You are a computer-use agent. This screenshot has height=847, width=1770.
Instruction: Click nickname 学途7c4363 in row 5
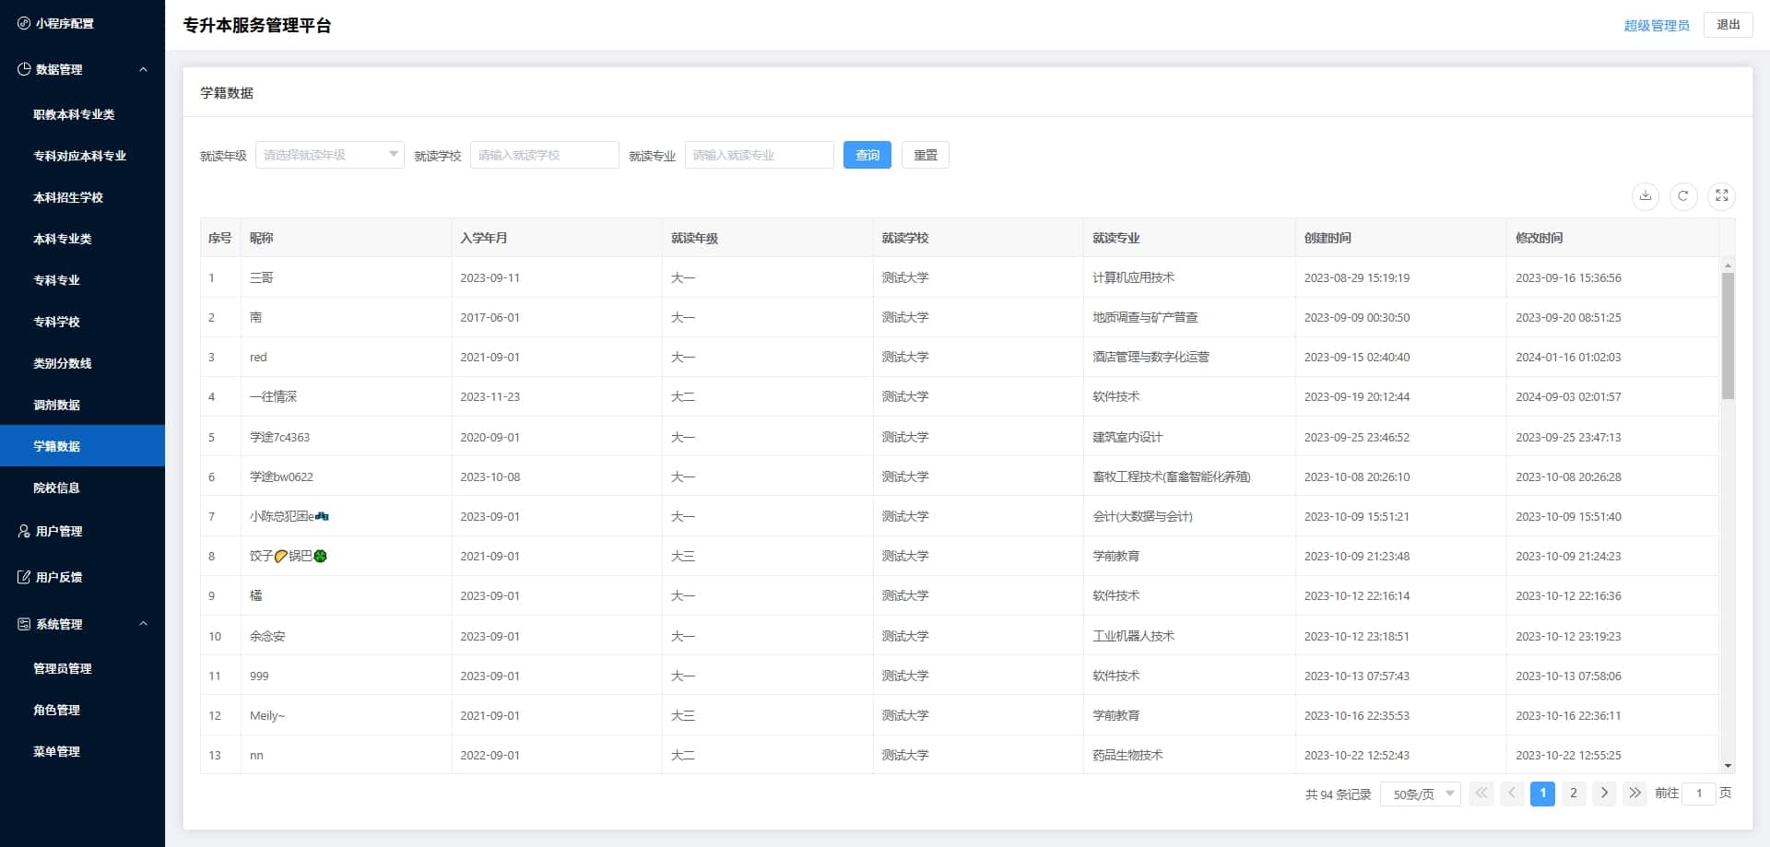pyautogui.click(x=280, y=437)
